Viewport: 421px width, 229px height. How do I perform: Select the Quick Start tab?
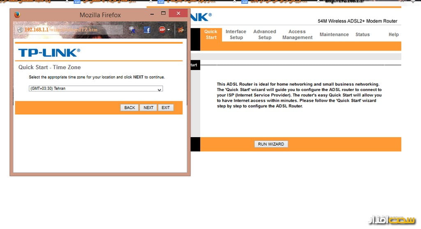tap(211, 35)
